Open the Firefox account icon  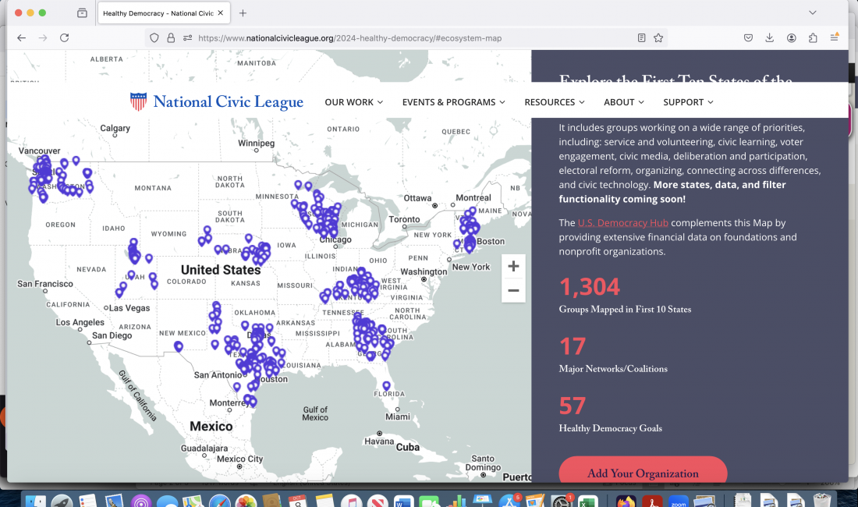[x=791, y=37]
